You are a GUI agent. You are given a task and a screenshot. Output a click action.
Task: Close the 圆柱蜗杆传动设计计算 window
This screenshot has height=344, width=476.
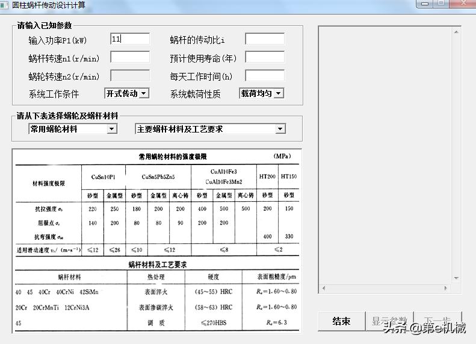[463, 4]
